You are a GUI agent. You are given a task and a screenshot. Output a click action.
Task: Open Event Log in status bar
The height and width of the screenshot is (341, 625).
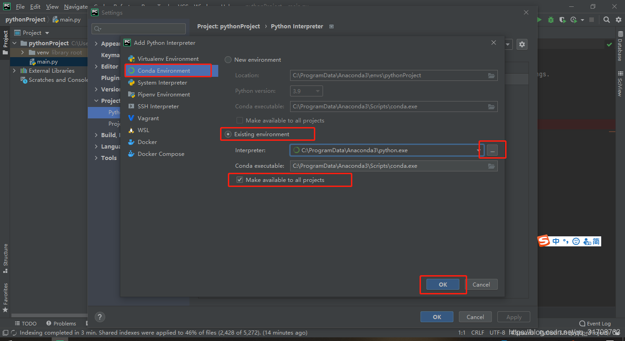point(595,324)
